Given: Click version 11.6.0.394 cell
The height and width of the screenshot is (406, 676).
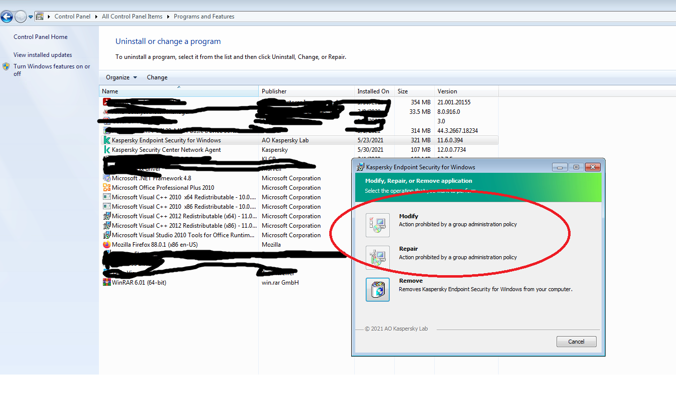Looking at the screenshot, I should (450, 140).
